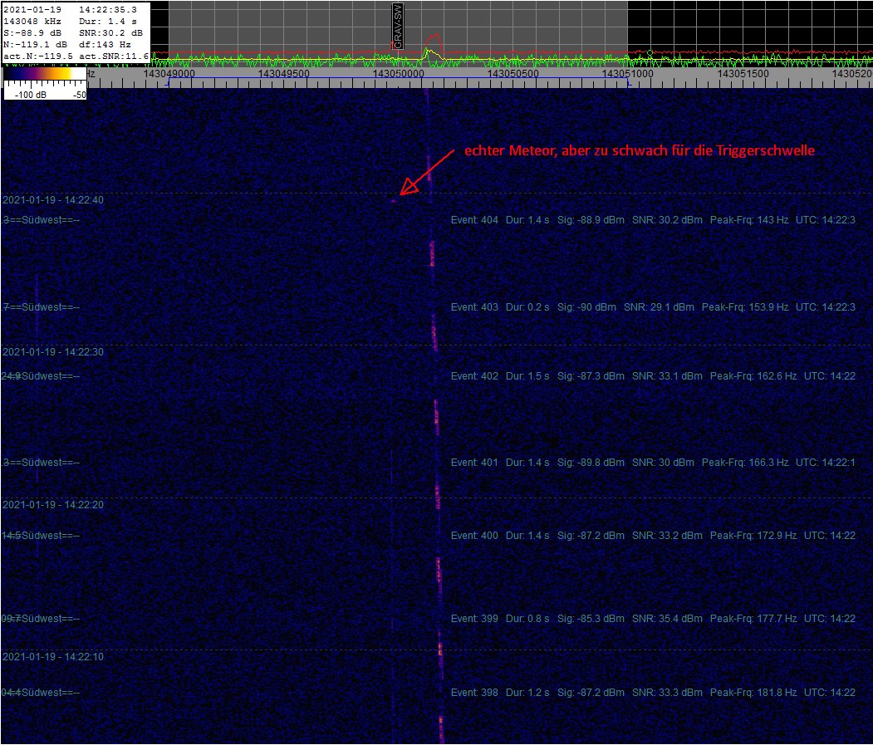Click the small green circle marker on spectrum trace

click(x=650, y=52)
